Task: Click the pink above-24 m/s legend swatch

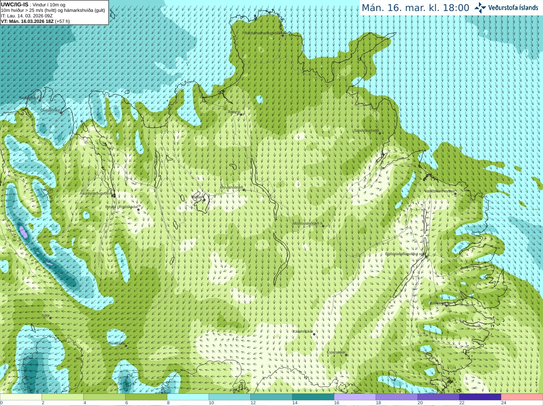Action: pos(522,397)
